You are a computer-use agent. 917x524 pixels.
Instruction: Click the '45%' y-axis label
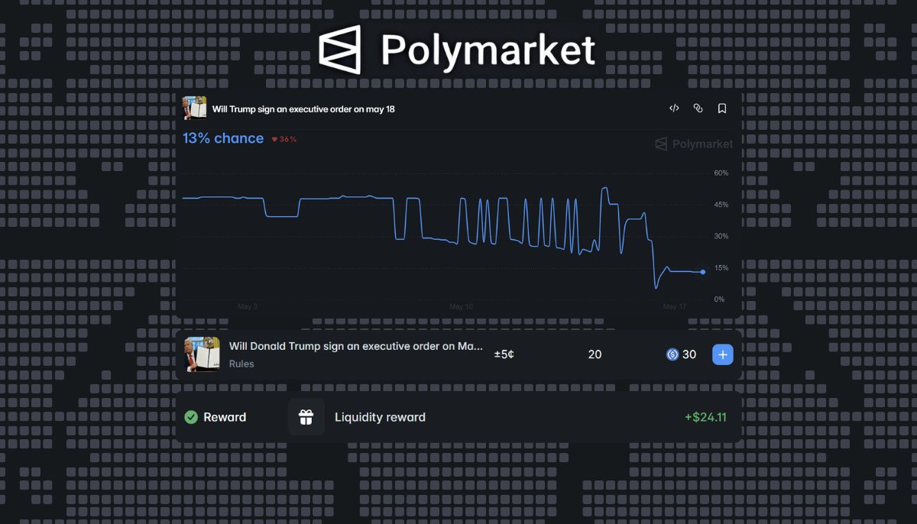(x=721, y=205)
